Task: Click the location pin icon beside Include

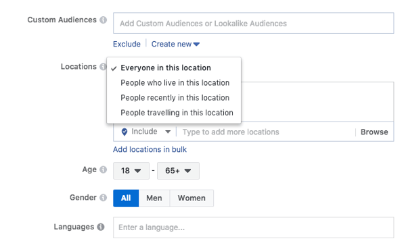Action: pyautogui.click(x=125, y=132)
